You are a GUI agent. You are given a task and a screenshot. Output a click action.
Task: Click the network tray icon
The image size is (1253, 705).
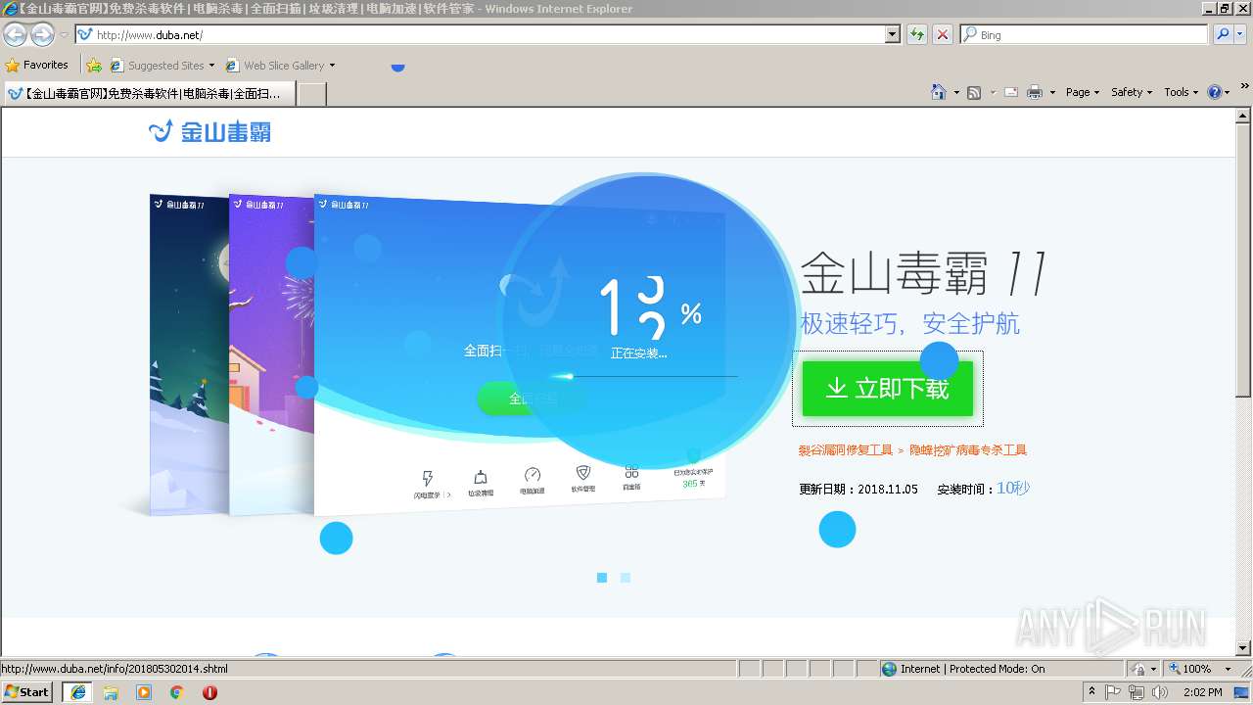(1137, 692)
